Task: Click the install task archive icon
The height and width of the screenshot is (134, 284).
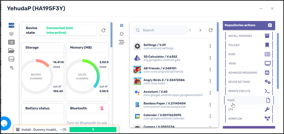Action: click(x=18, y=130)
